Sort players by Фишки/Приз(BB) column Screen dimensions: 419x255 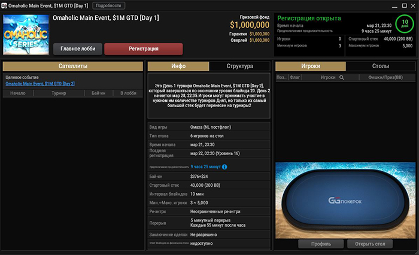[x=385, y=77]
